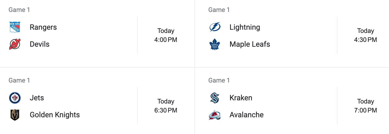Open the Golden Knights team name
The image size is (389, 134).
(x=55, y=115)
